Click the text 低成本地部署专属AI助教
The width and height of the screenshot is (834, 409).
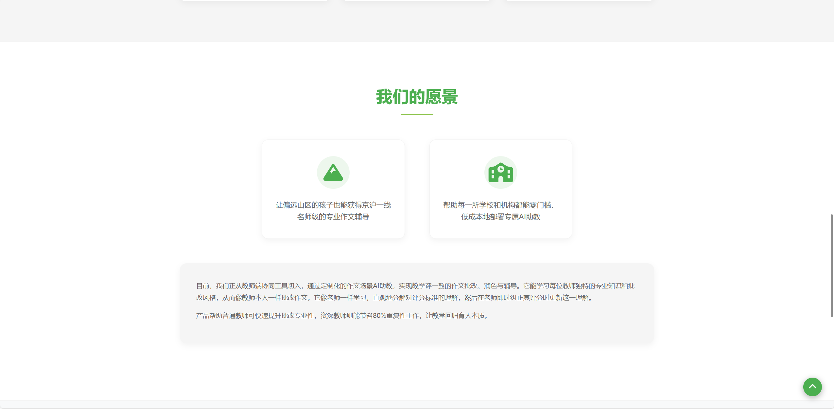pos(501,217)
